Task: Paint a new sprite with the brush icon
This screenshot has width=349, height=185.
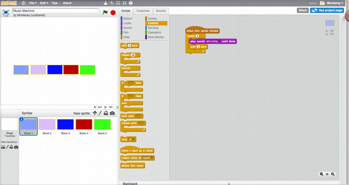Action: click(100, 113)
